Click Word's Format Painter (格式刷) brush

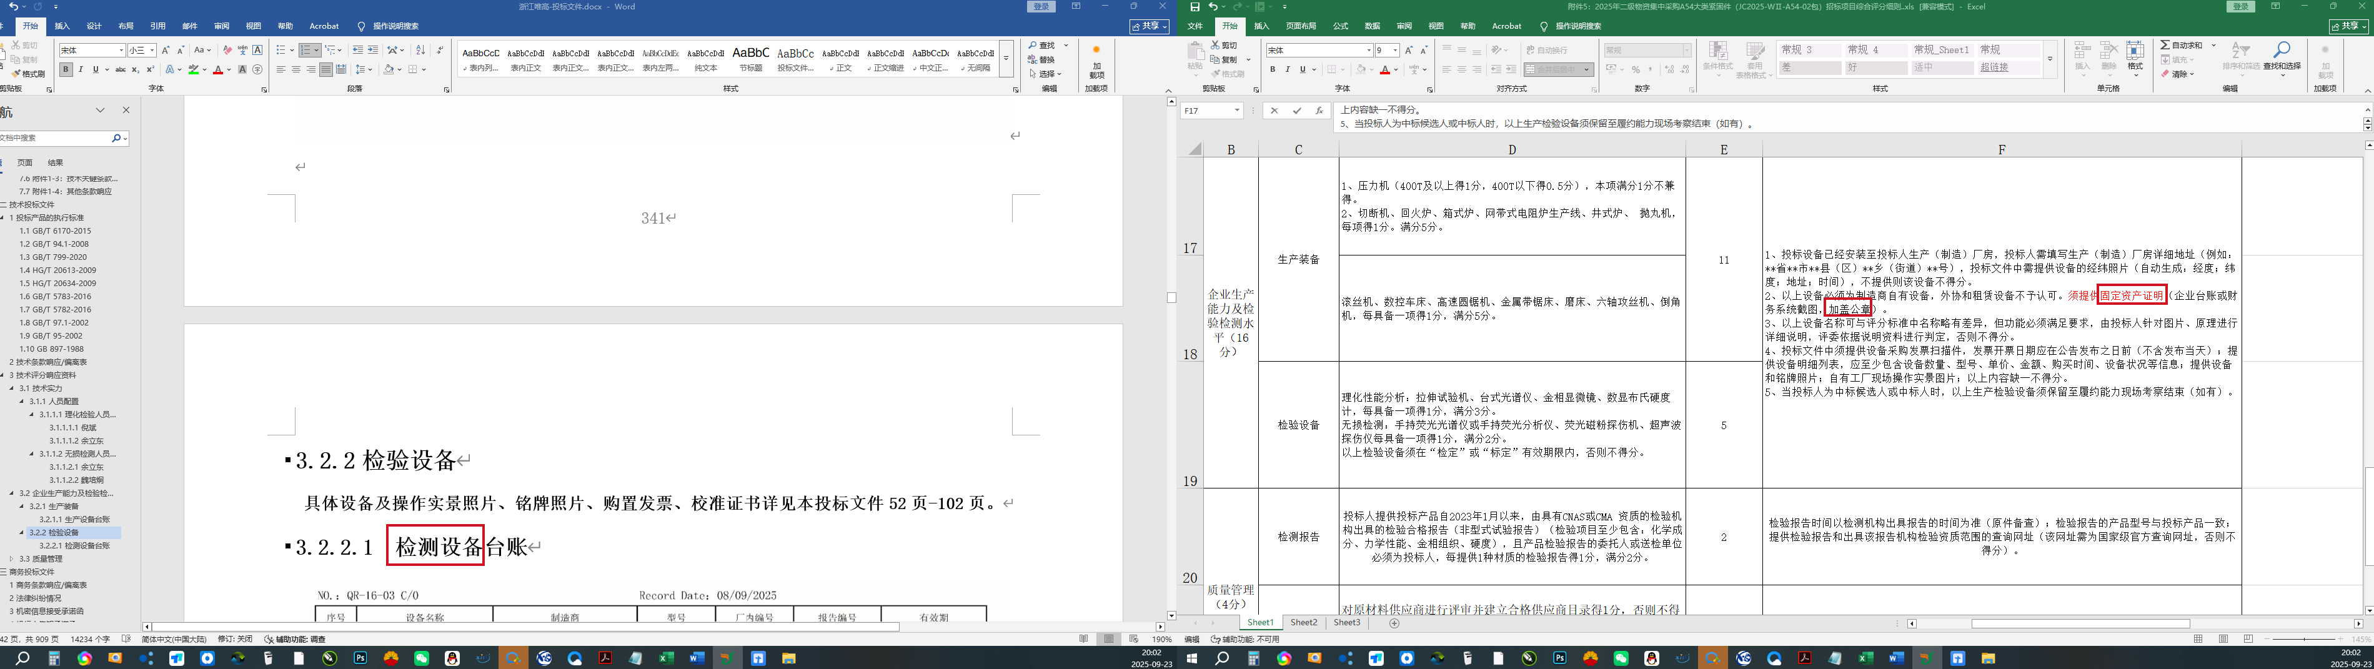tap(27, 74)
